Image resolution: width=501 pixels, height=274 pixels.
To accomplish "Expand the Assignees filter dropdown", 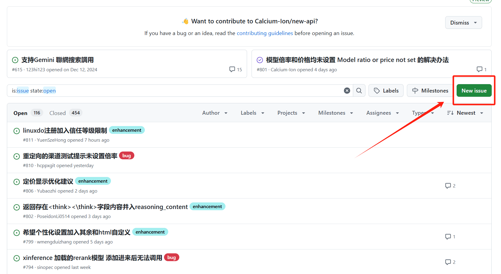I will [382, 113].
